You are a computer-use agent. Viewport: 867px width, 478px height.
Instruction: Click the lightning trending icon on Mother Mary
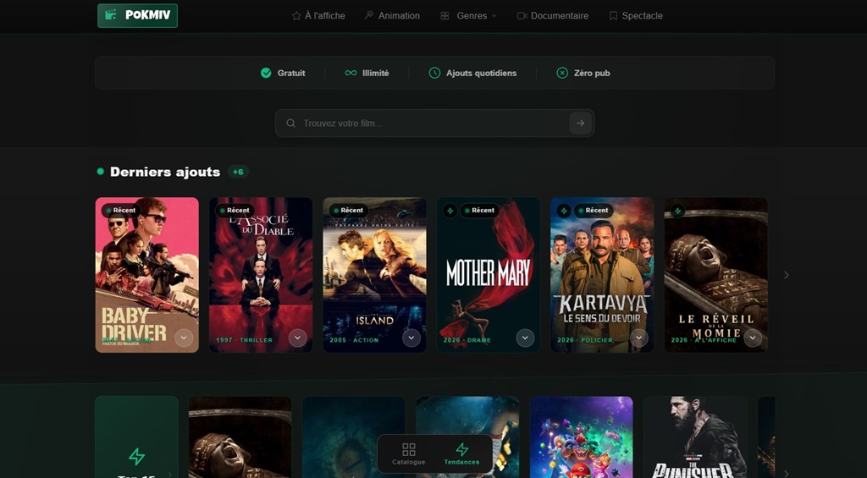pos(450,211)
